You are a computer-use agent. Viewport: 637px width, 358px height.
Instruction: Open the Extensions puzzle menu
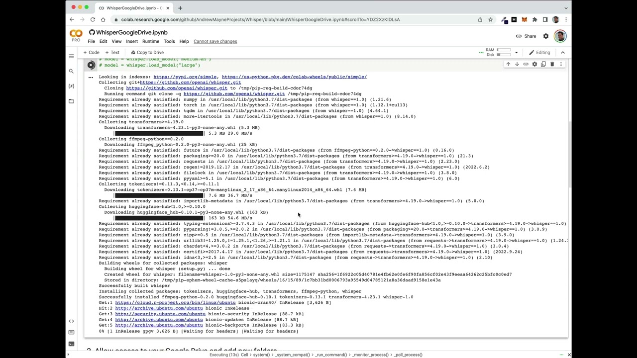click(534, 19)
